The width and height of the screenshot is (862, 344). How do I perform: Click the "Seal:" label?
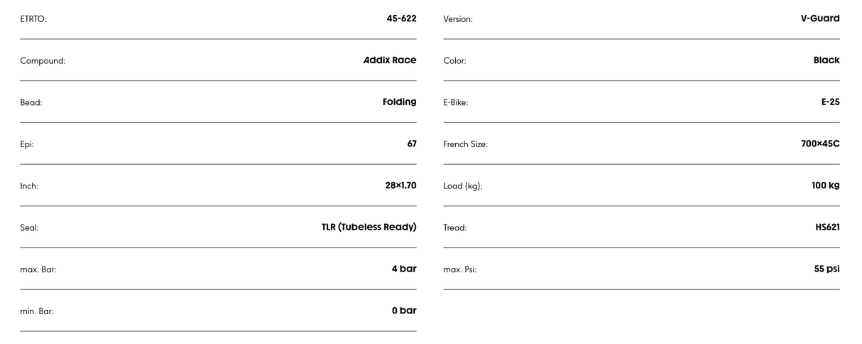[29, 228]
